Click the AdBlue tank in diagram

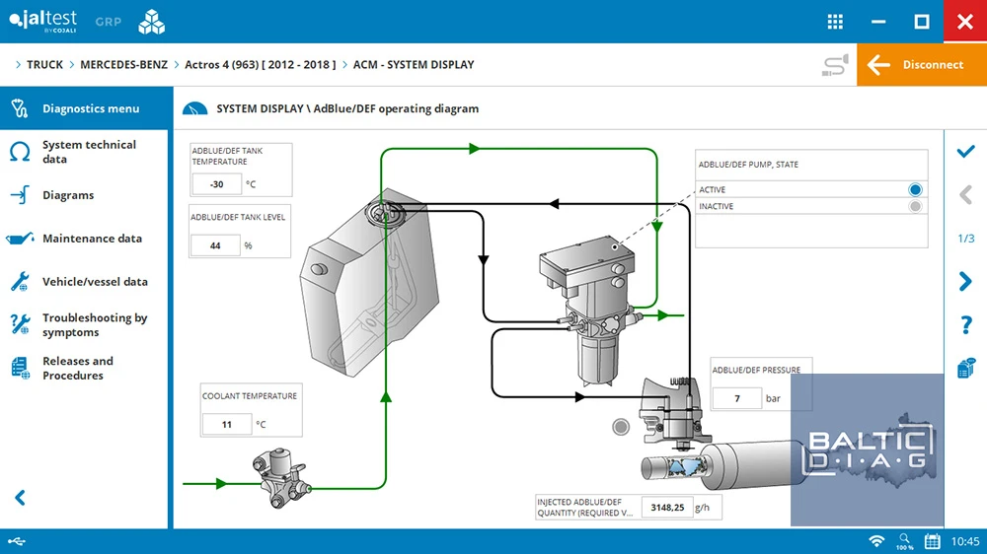coord(368,283)
